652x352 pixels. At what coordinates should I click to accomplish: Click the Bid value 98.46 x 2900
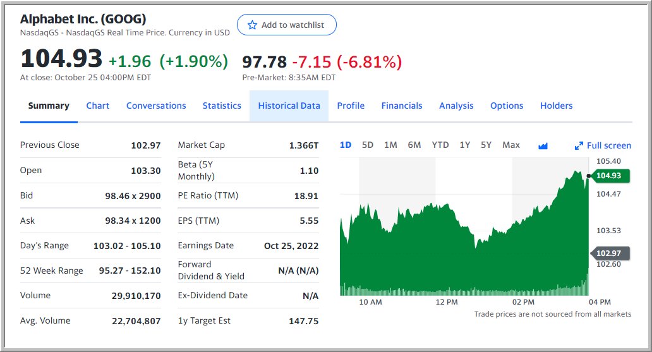point(133,196)
